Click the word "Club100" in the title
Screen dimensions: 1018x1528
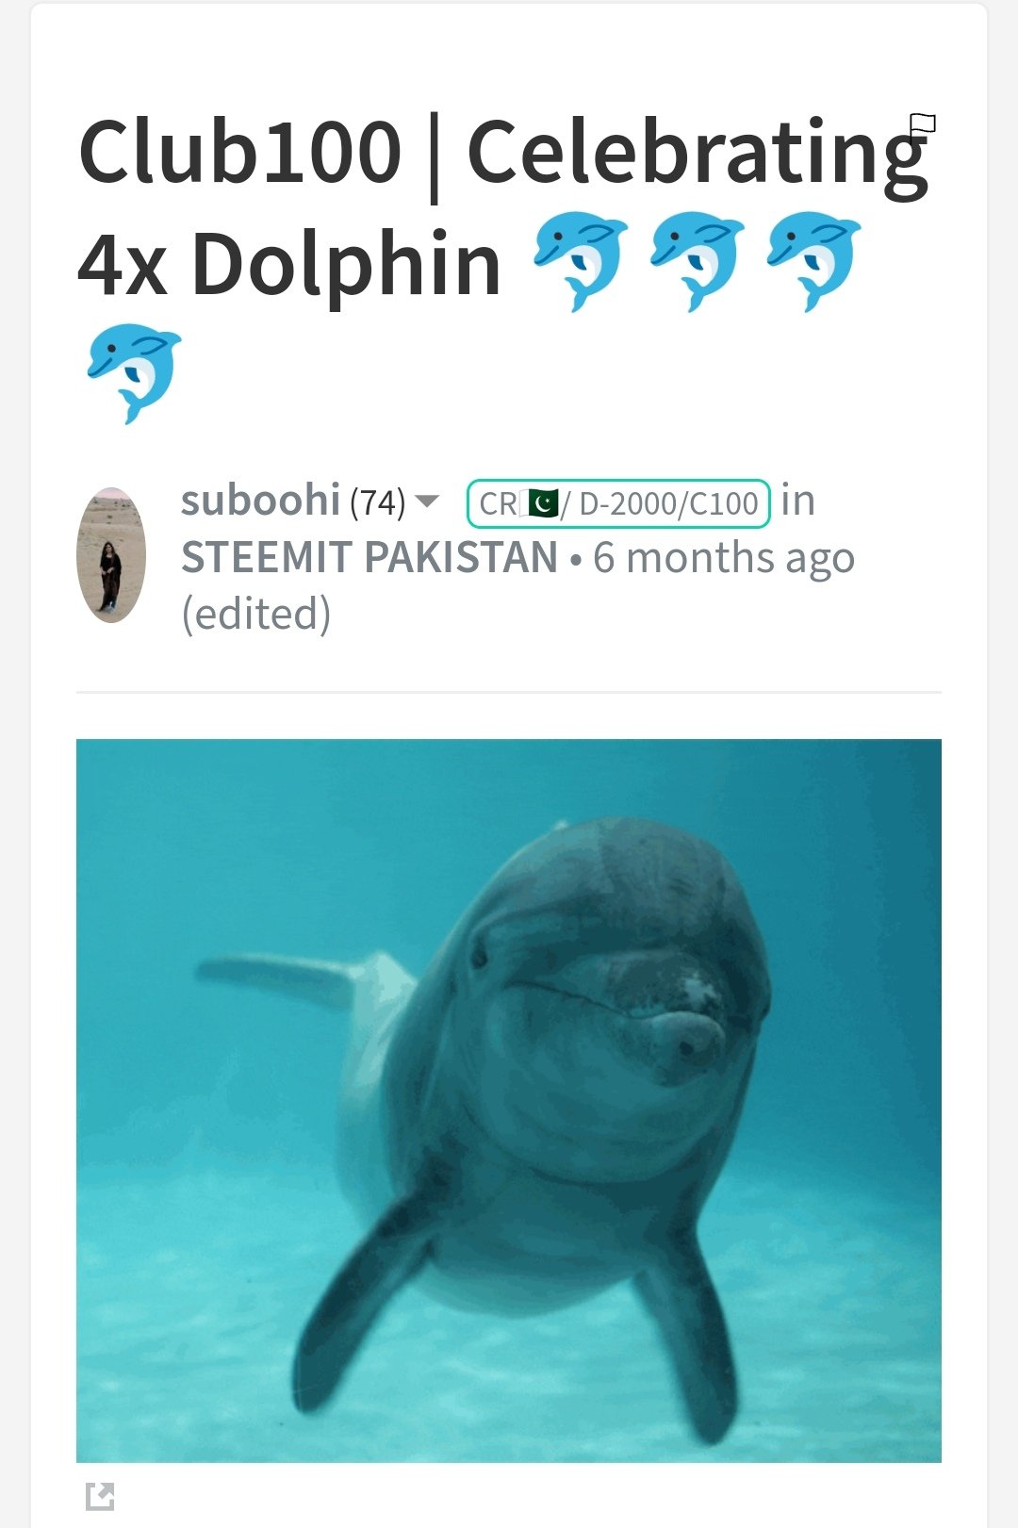tap(240, 152)
